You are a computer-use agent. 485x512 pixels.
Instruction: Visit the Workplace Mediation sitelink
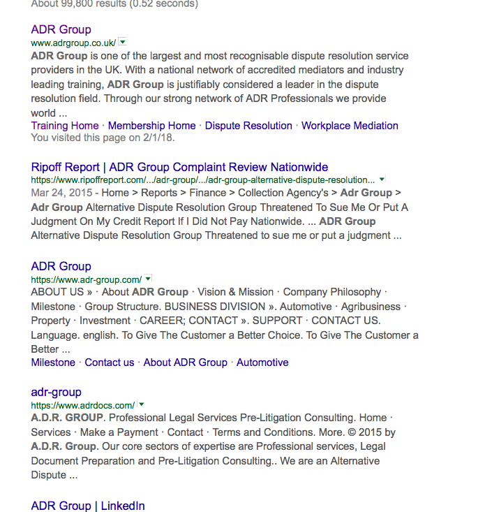tap(350, 126)
